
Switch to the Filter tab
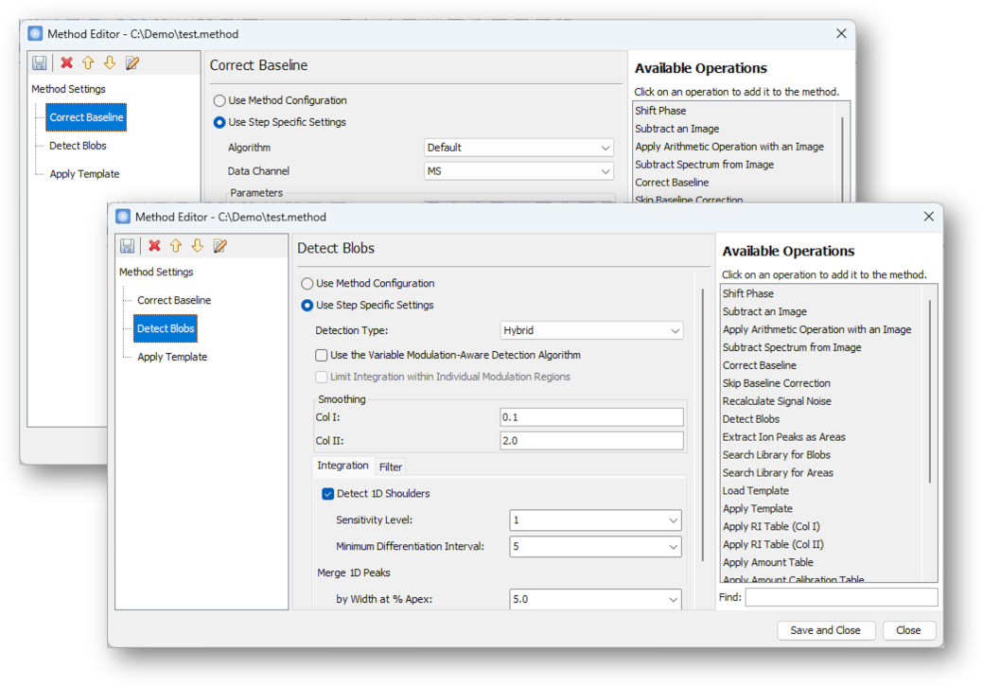coord(393,466)
